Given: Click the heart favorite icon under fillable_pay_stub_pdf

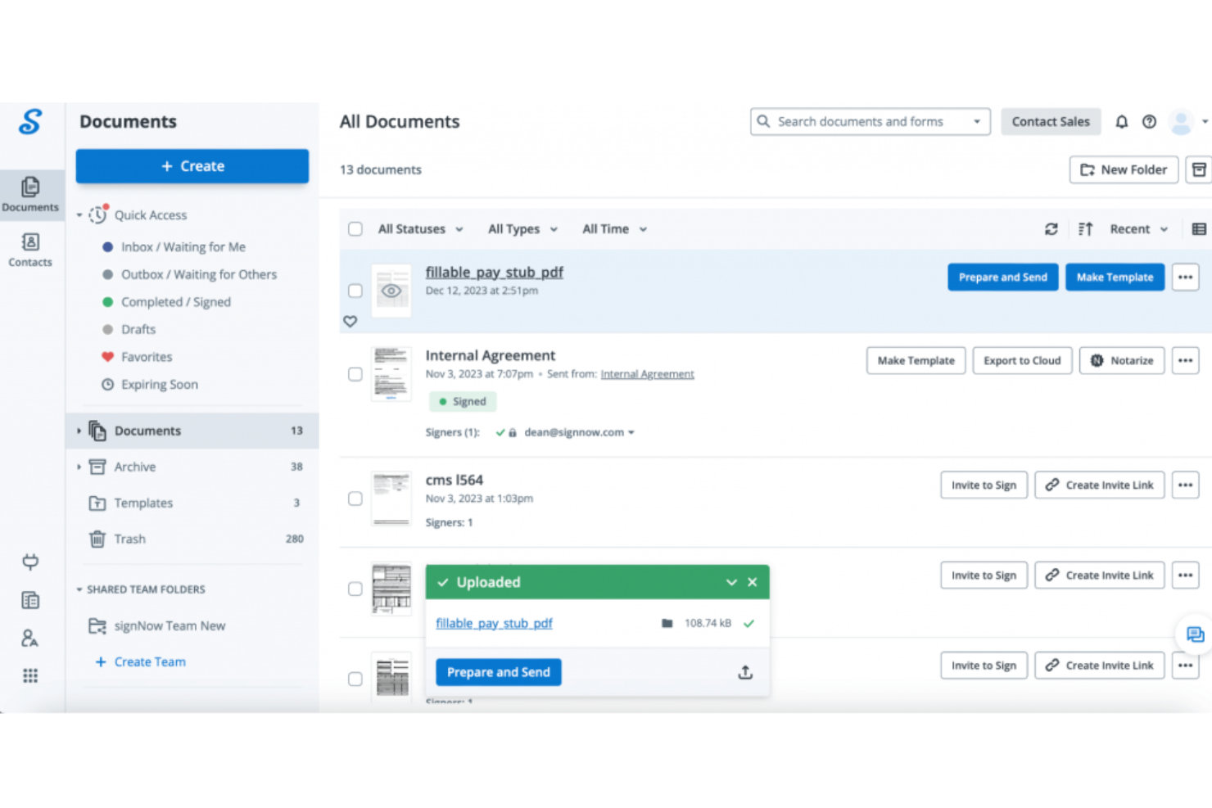Looking at the screenshot, I should [350, 322].
